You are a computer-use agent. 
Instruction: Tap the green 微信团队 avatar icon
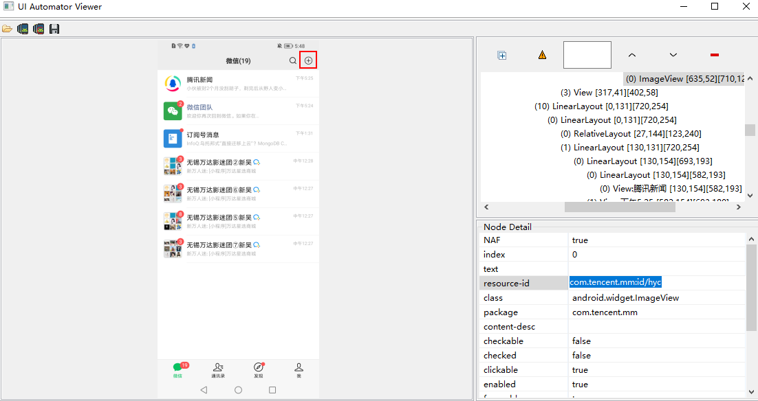173,111
